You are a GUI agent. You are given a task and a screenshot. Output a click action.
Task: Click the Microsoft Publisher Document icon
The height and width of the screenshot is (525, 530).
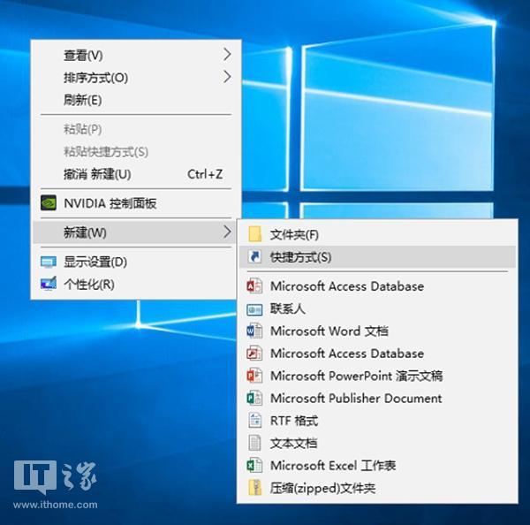click(x=255, y=399)
